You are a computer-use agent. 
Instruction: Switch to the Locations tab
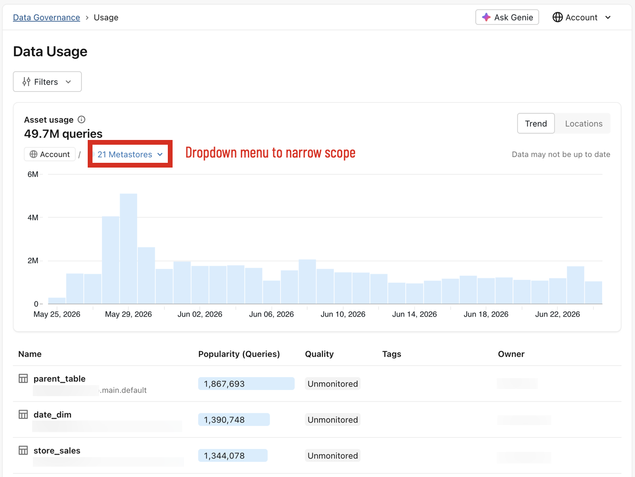click(x=584, y=123)
